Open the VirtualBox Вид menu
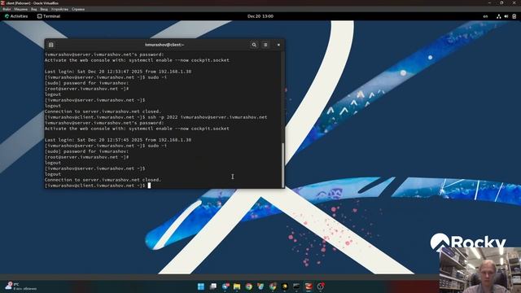The image size is (521, 293). pyautogui.click(x=34, y=9)
